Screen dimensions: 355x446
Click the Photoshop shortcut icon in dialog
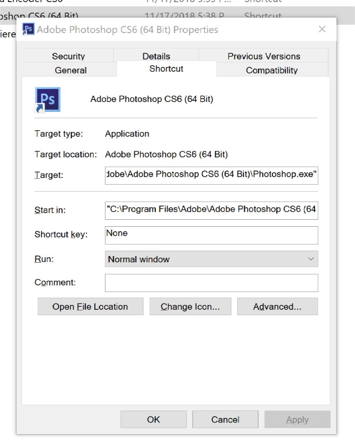[x=47, y=100]
